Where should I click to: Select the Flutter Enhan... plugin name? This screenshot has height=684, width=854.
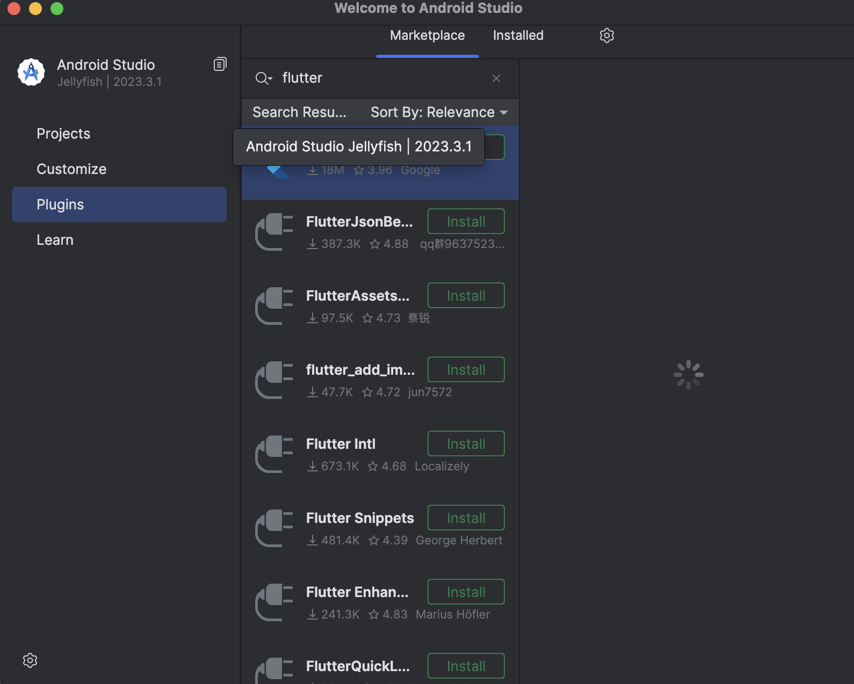coord(357,592)
